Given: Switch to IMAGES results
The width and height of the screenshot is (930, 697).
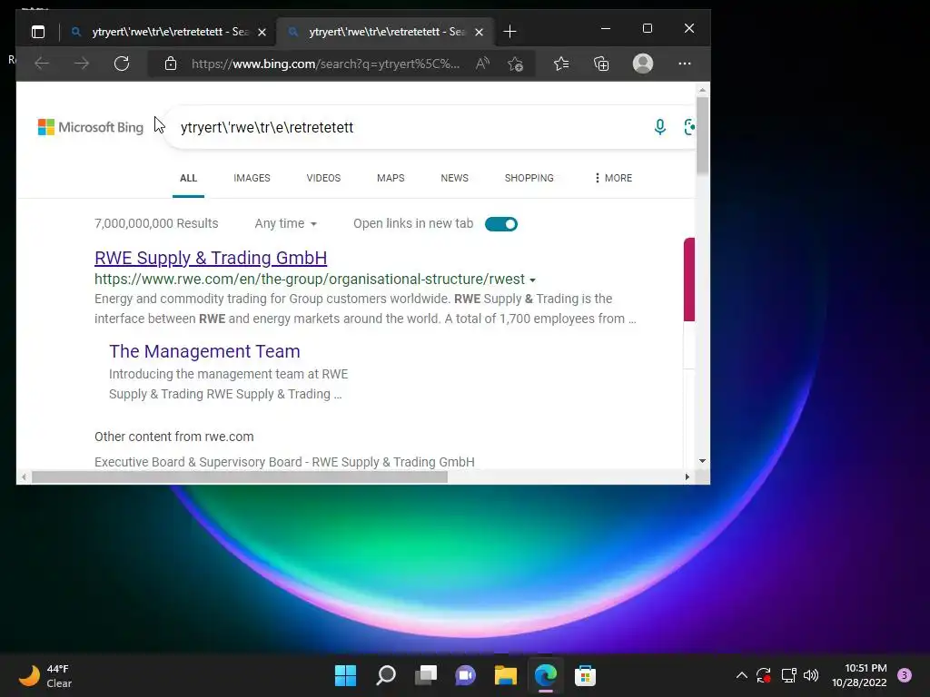Looking at the screenshot, I should pos(252,178).
